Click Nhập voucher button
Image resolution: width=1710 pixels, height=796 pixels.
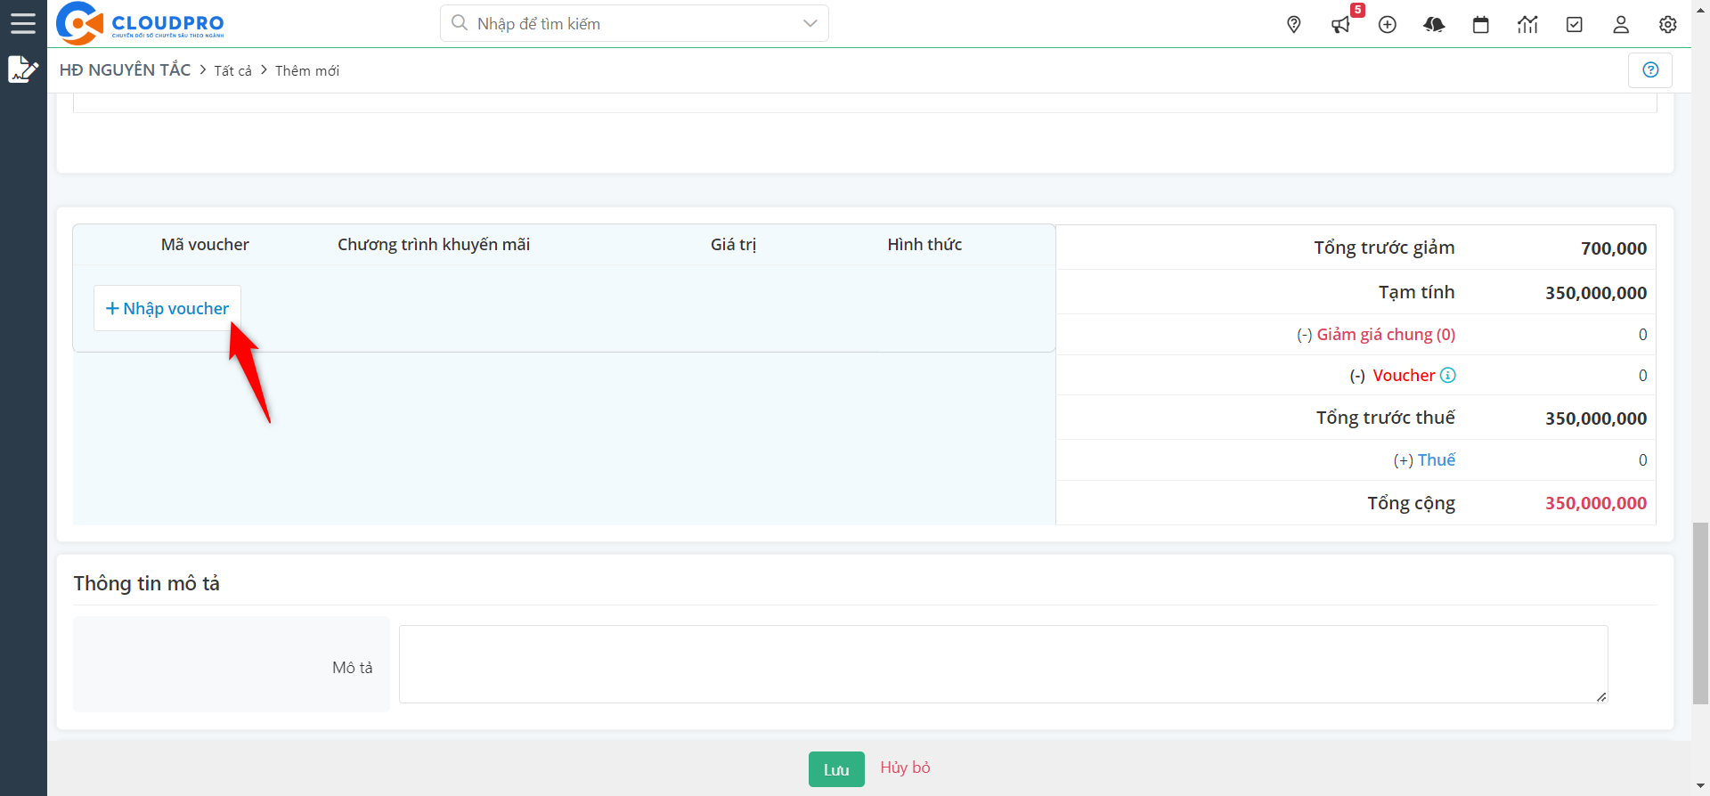[x=167, y=308]
